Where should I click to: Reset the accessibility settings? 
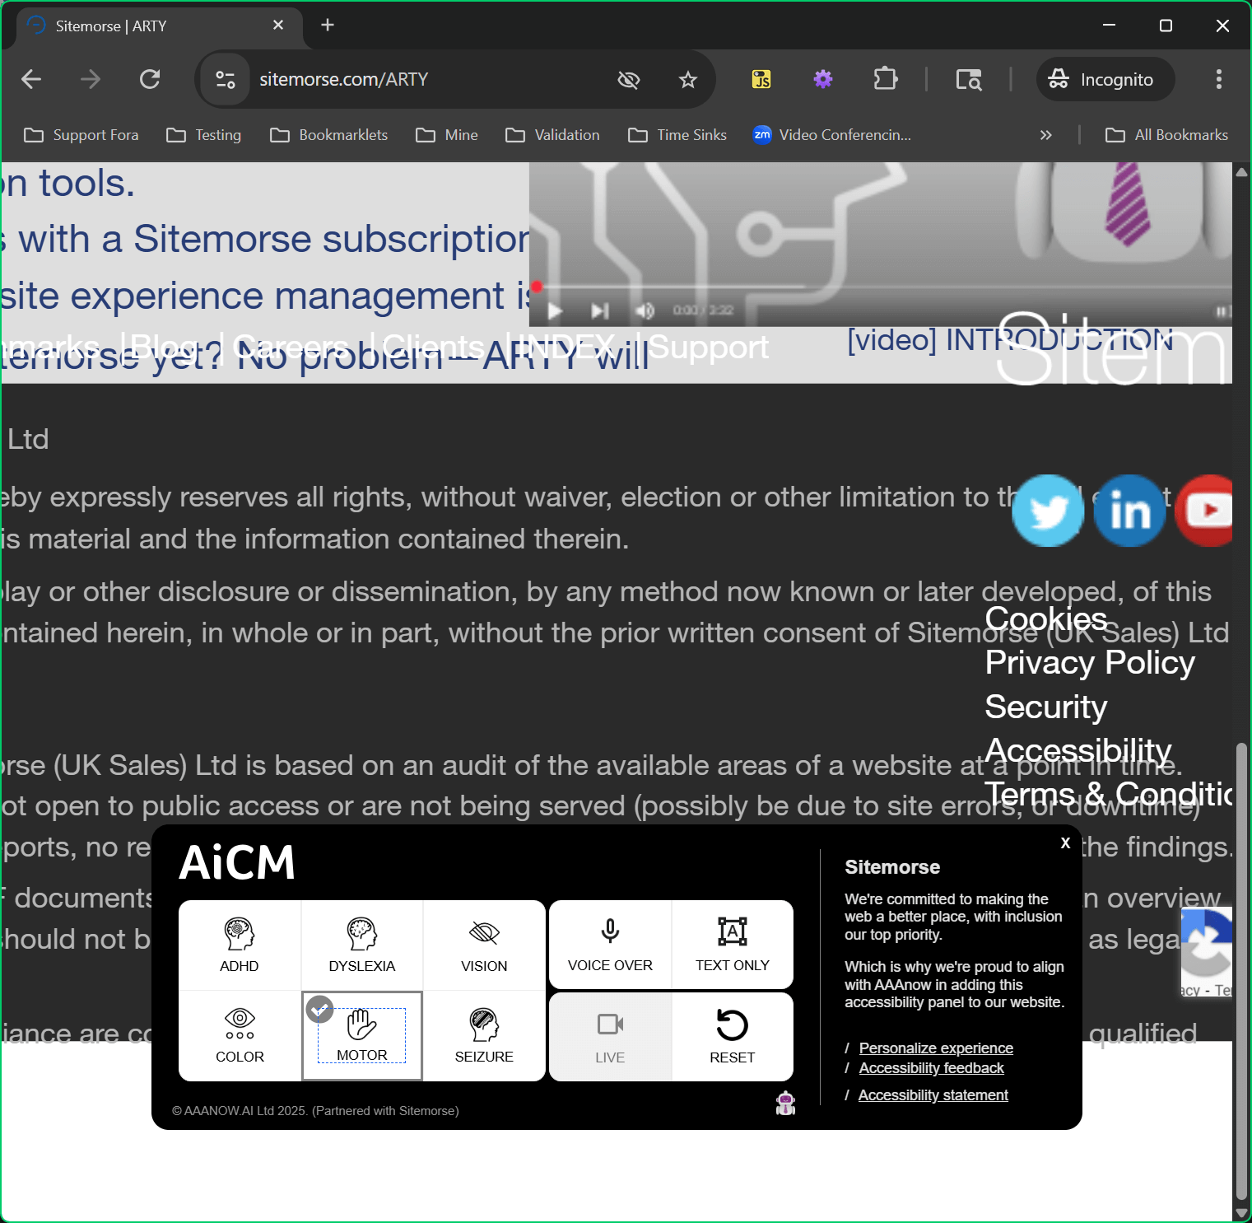click(733, 1037)
